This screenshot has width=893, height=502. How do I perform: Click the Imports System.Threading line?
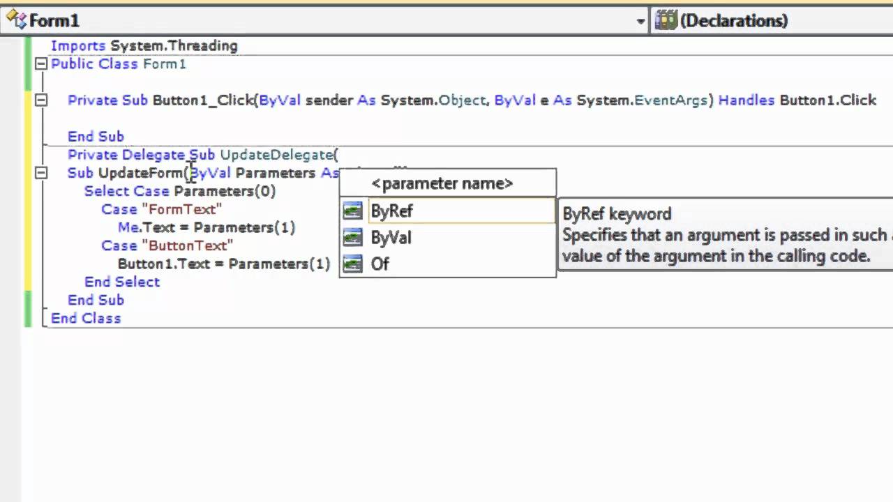pos(144,45)
